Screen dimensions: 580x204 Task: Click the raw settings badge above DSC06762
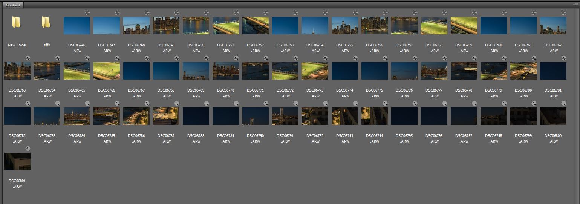[x=563, y=13]
